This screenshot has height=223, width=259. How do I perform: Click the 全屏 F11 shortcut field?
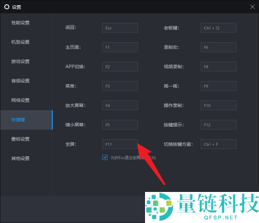click(120, 144)
